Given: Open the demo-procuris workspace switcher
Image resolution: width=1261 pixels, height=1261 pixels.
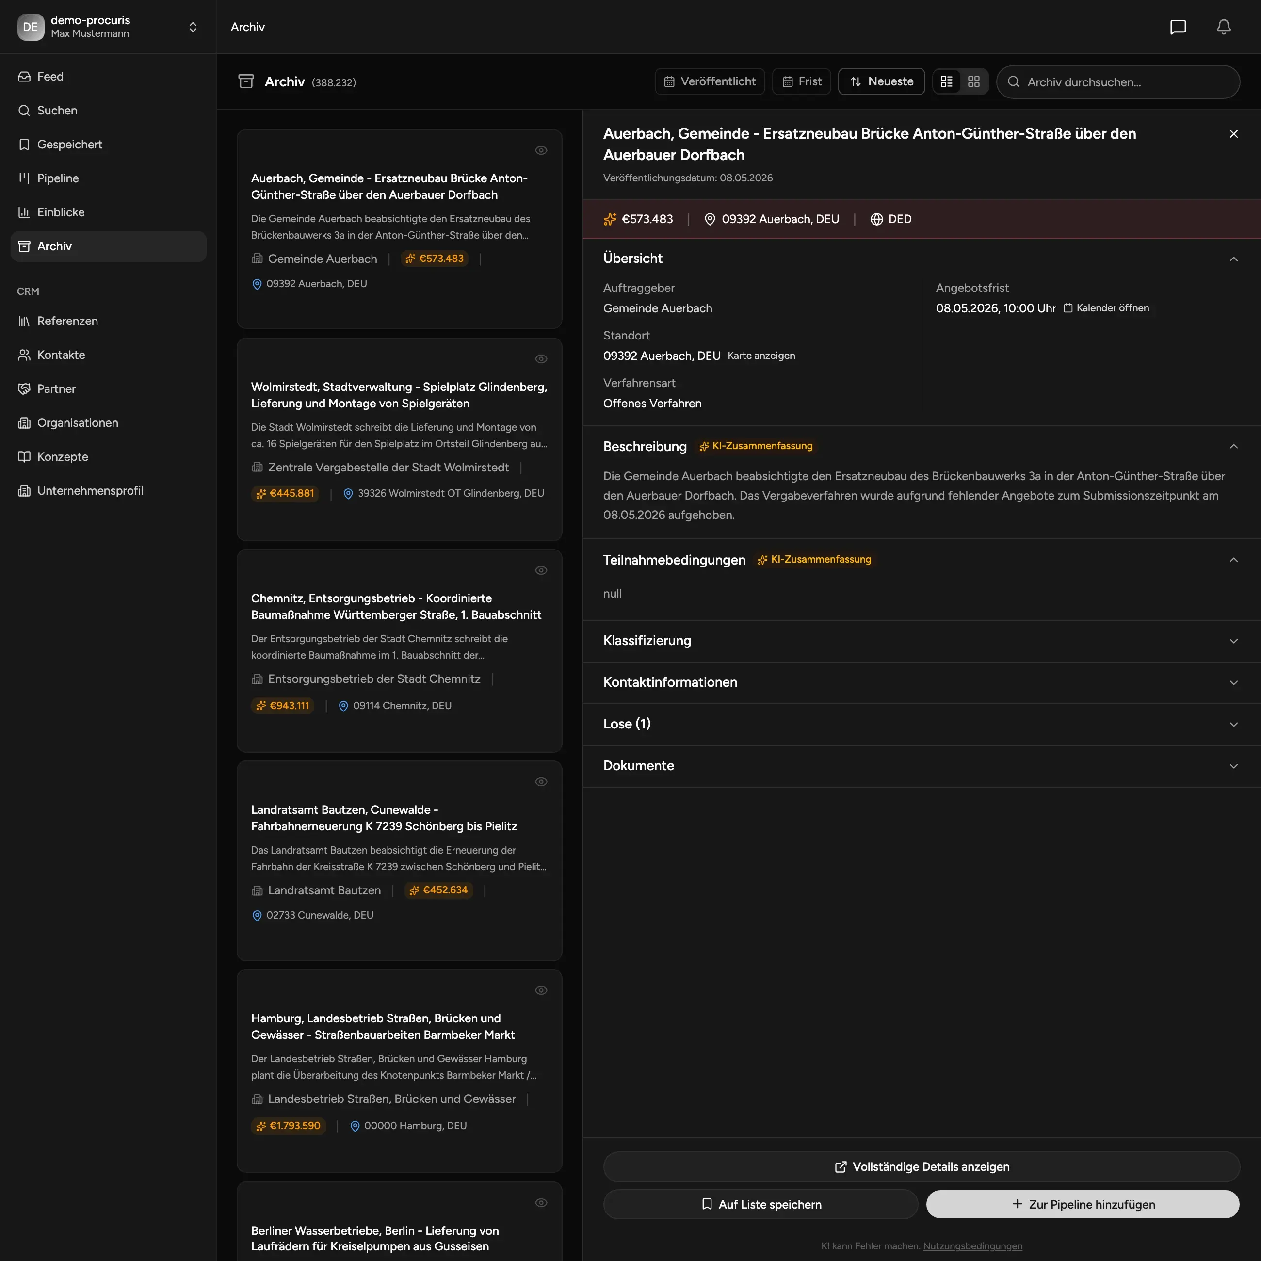Looking at the screenshot, I should pos(108,27).
